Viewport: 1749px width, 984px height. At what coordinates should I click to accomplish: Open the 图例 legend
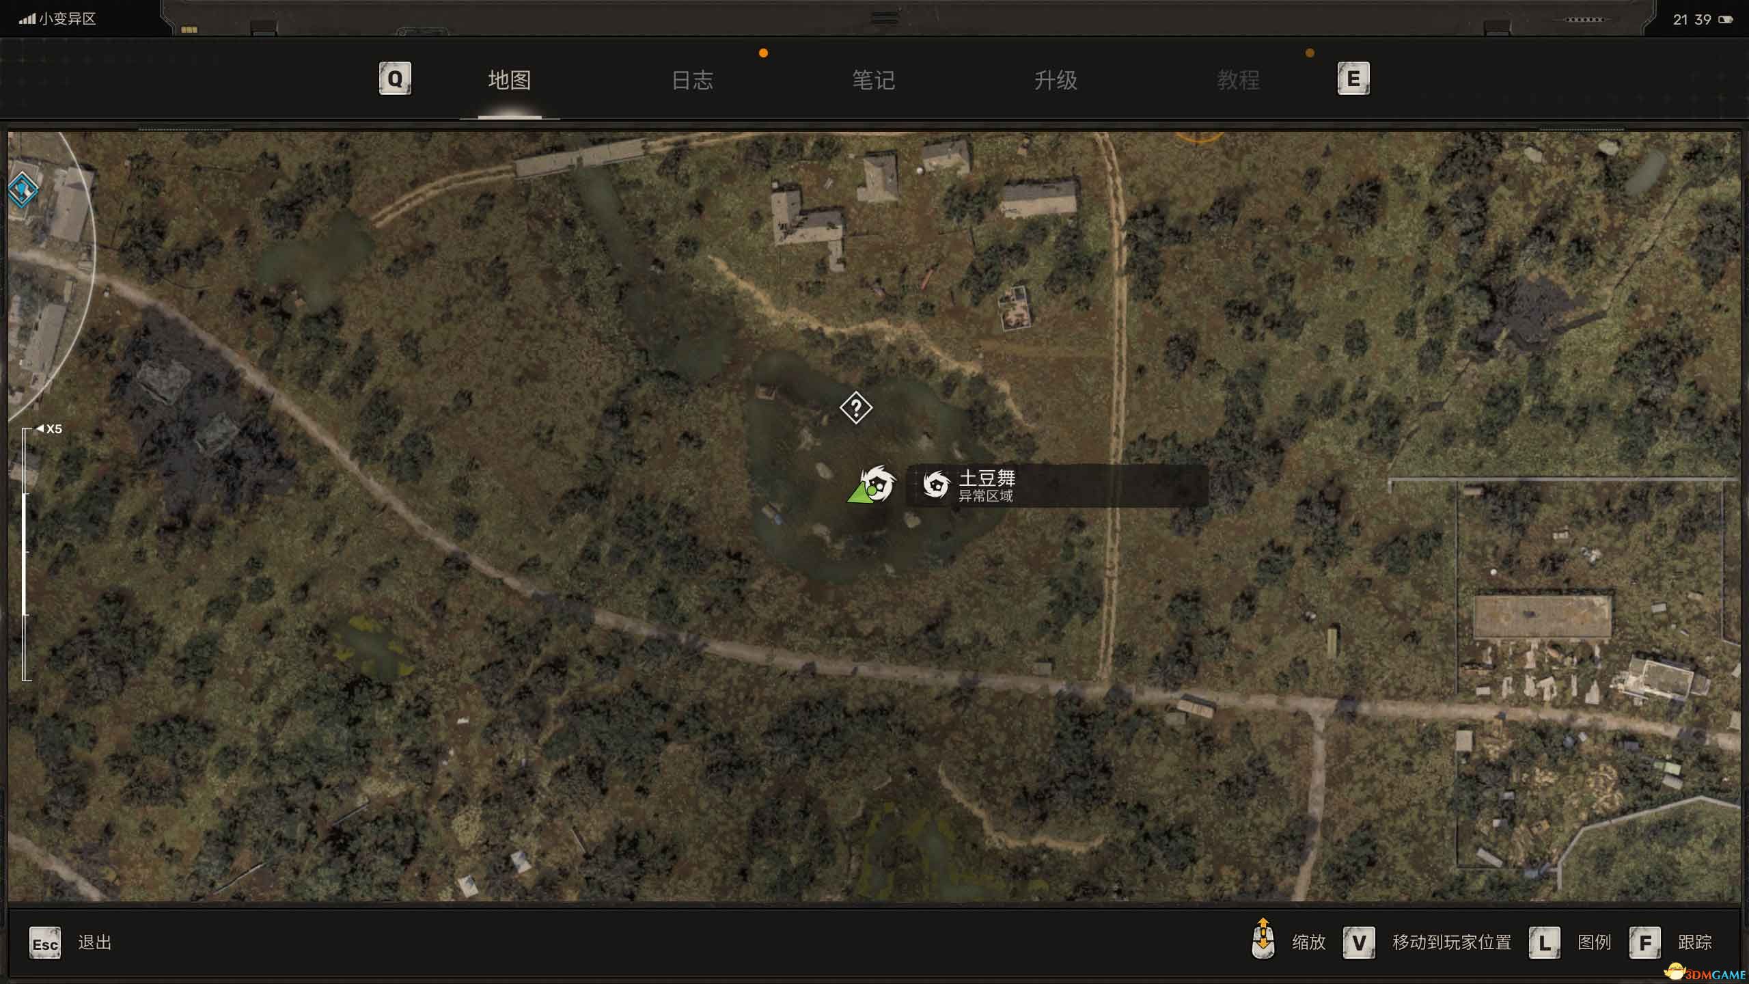(1595, 942)
